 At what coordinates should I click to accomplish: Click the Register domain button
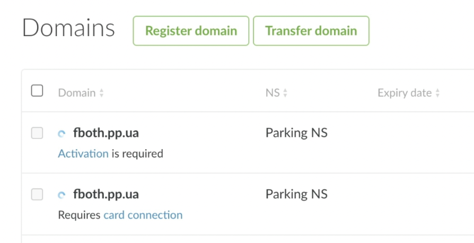click(x=191, y=31)
